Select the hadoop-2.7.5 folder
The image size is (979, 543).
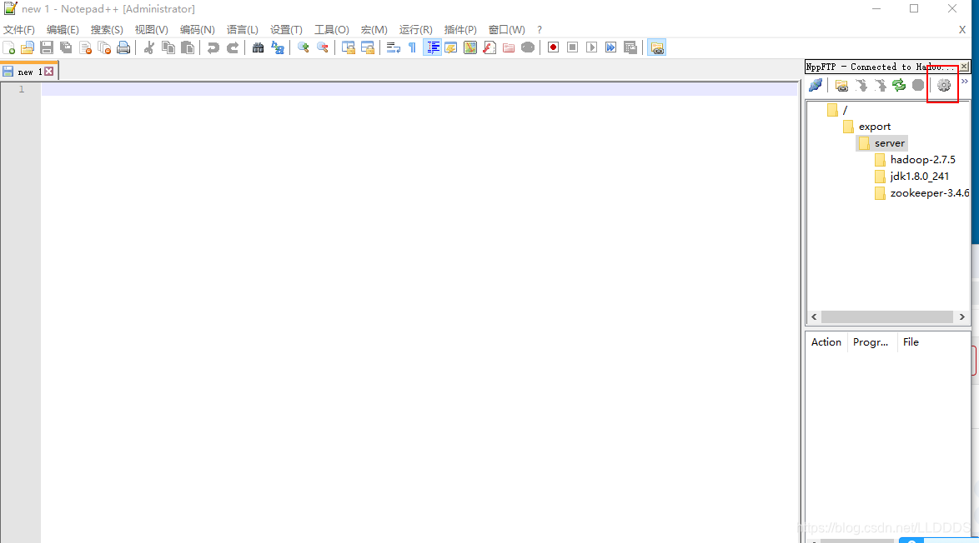coord(916,160)
